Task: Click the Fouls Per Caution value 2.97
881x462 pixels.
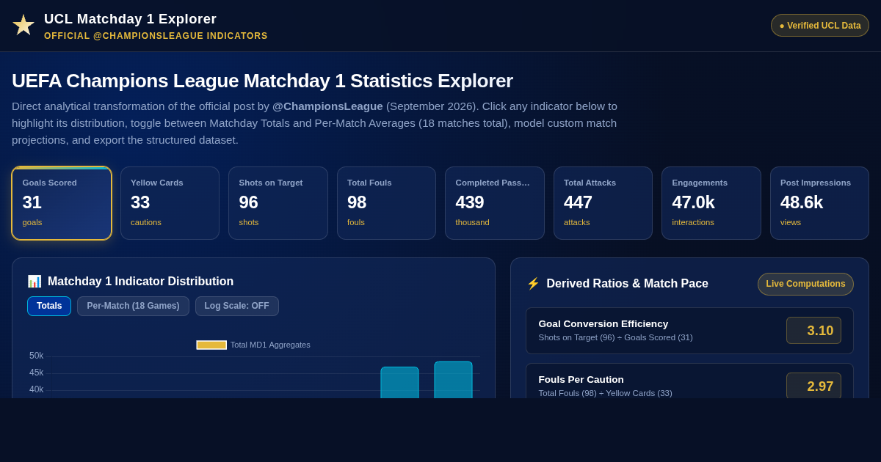Action: [813, 386]
